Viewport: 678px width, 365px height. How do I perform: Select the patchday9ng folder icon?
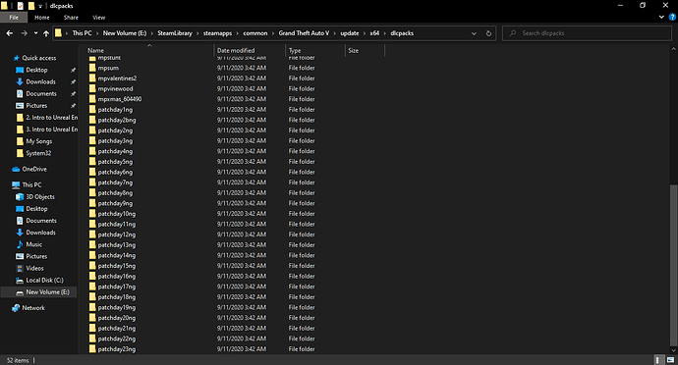click(92, 203)
